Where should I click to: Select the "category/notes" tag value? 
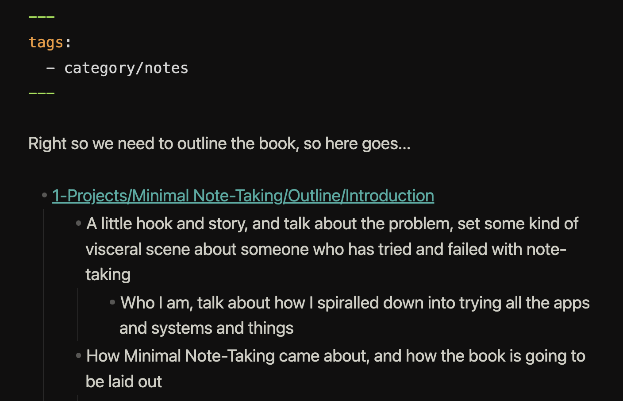[x=126, y=68]
